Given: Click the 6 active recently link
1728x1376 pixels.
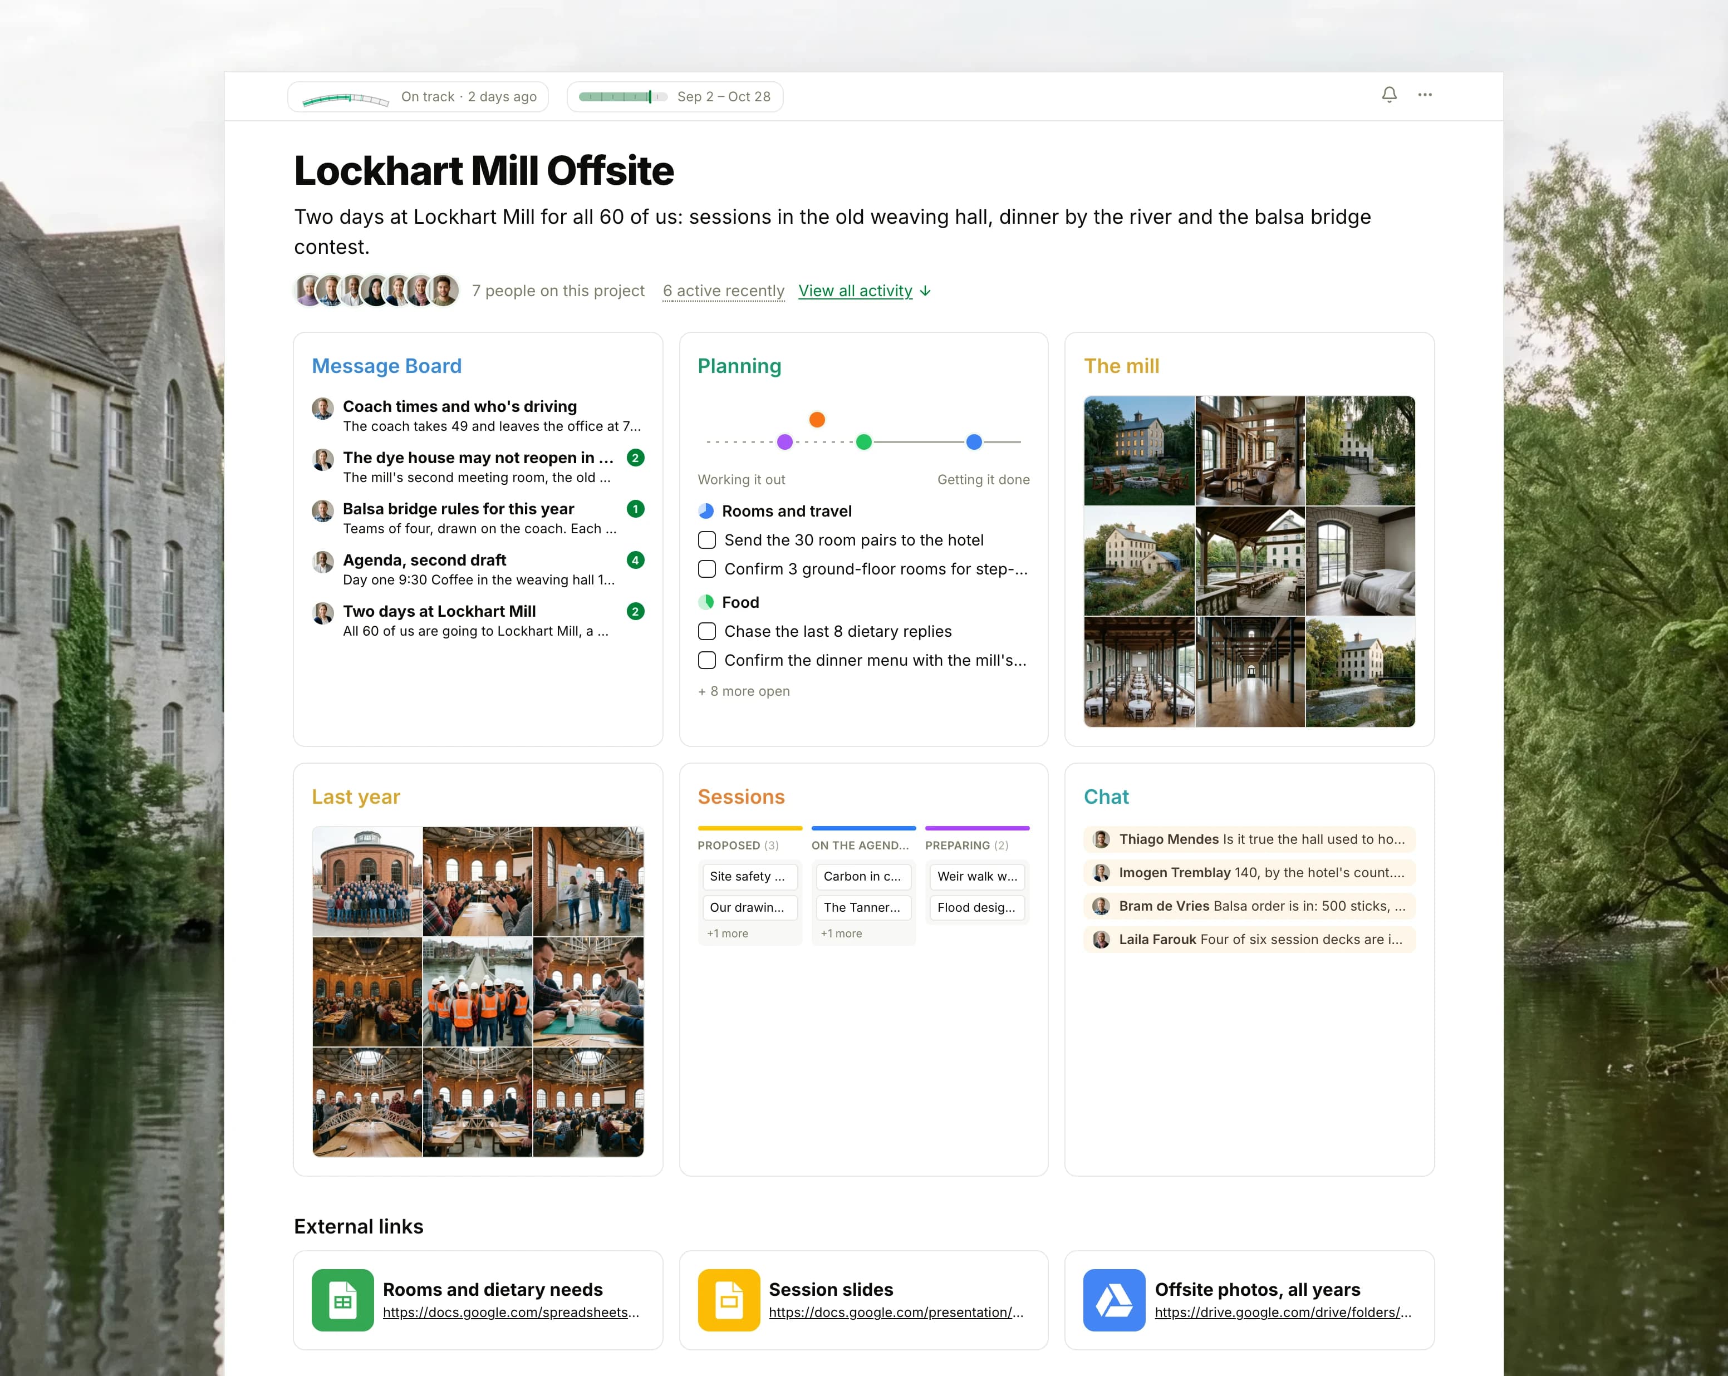Looking at the screenshot, I should point(724,291).
